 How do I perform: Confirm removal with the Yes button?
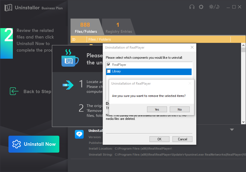157,109
